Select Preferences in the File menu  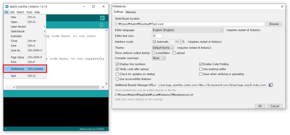click(x=25, y=69)
